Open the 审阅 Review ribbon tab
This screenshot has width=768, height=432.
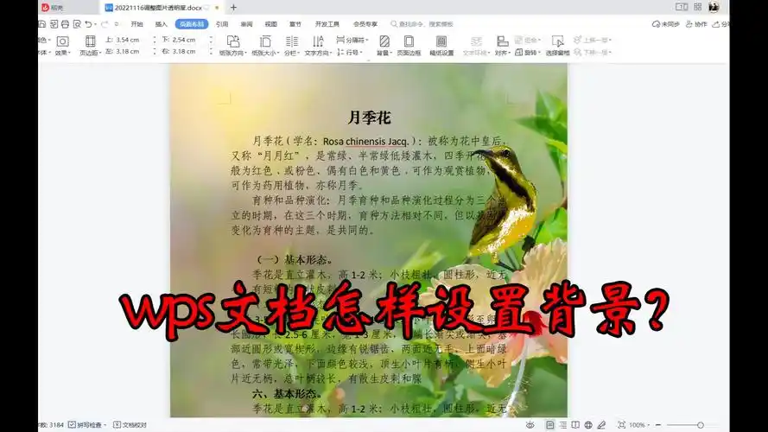tap(246, 24)
